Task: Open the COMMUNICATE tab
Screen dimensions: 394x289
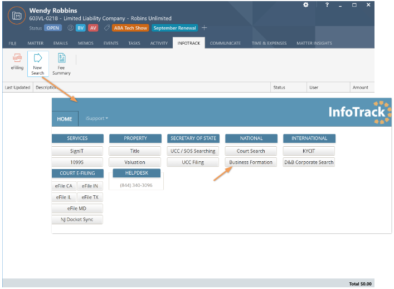Action: [x=225, y=44]
